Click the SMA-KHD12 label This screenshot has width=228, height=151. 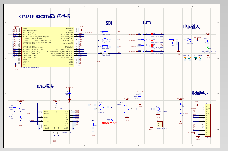pos(164,112)
